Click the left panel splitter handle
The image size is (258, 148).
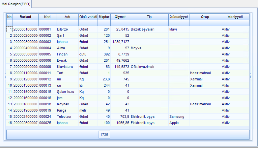click(5, 76)
